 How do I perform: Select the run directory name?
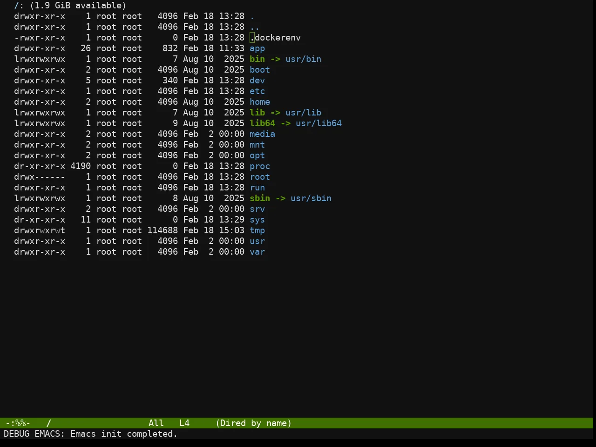[x=257, y=188]
